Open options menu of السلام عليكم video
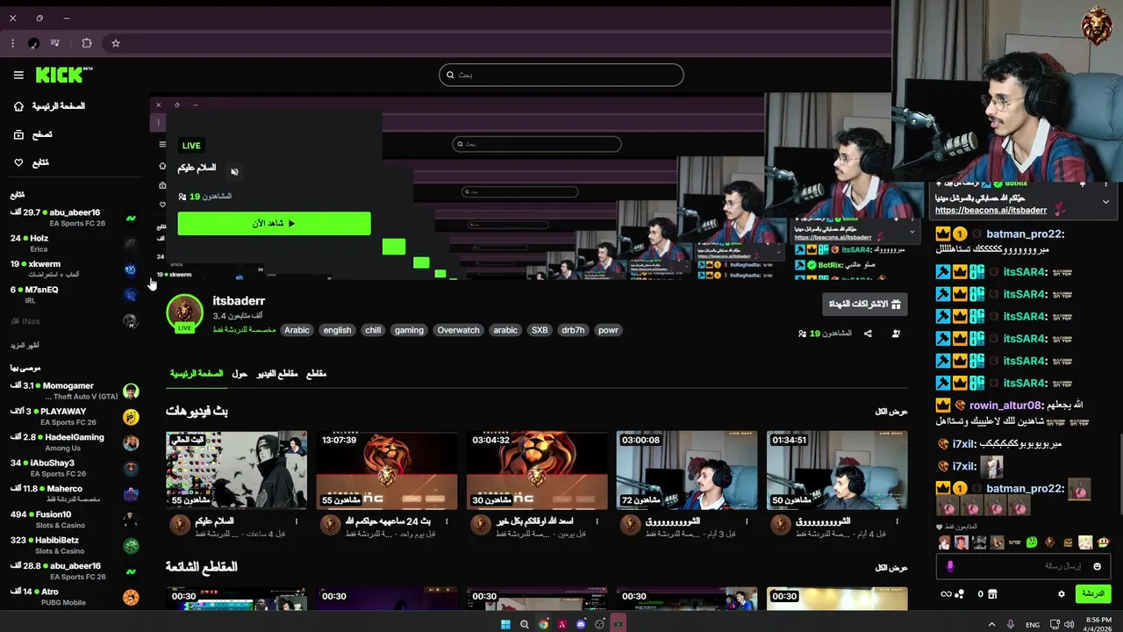This screenshot has width=1123, height=632. tap(297, 521)
